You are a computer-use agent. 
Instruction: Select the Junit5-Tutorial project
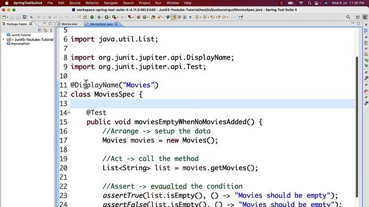click(19, 35)
